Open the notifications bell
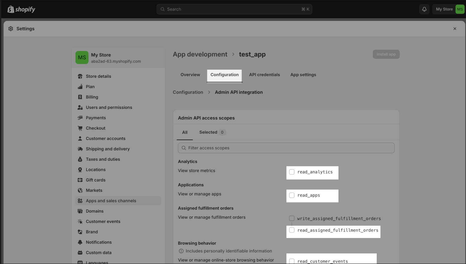Screen dimensions: 466x264 point(424,9)
